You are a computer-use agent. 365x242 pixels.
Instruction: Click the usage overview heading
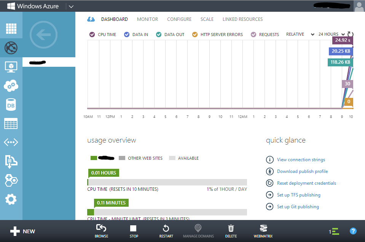pos(112,140)
